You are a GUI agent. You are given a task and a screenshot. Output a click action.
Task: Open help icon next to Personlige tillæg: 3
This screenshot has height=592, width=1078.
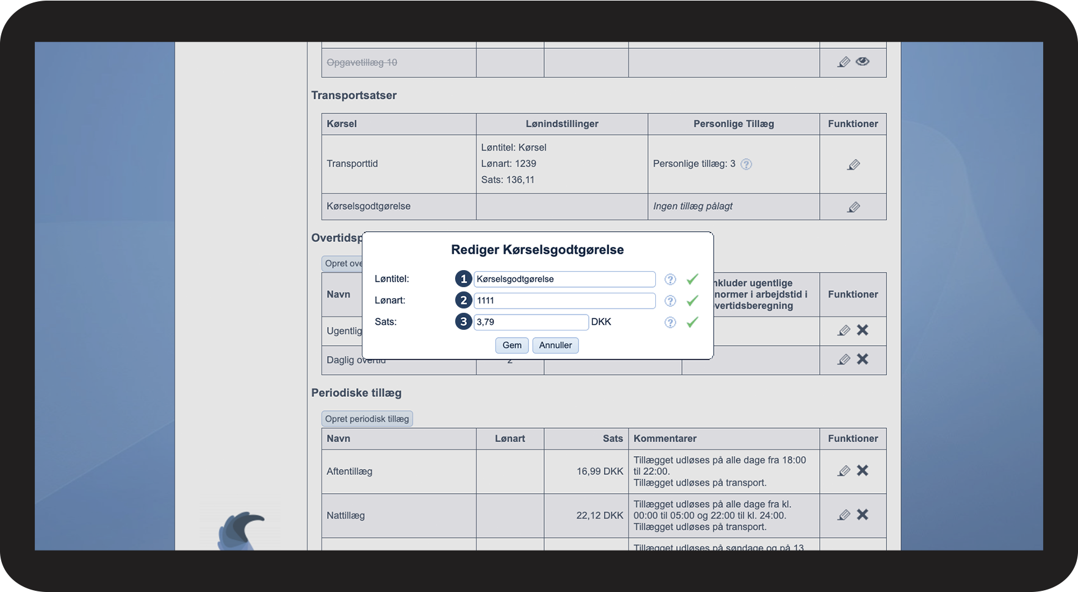[746, 164]
